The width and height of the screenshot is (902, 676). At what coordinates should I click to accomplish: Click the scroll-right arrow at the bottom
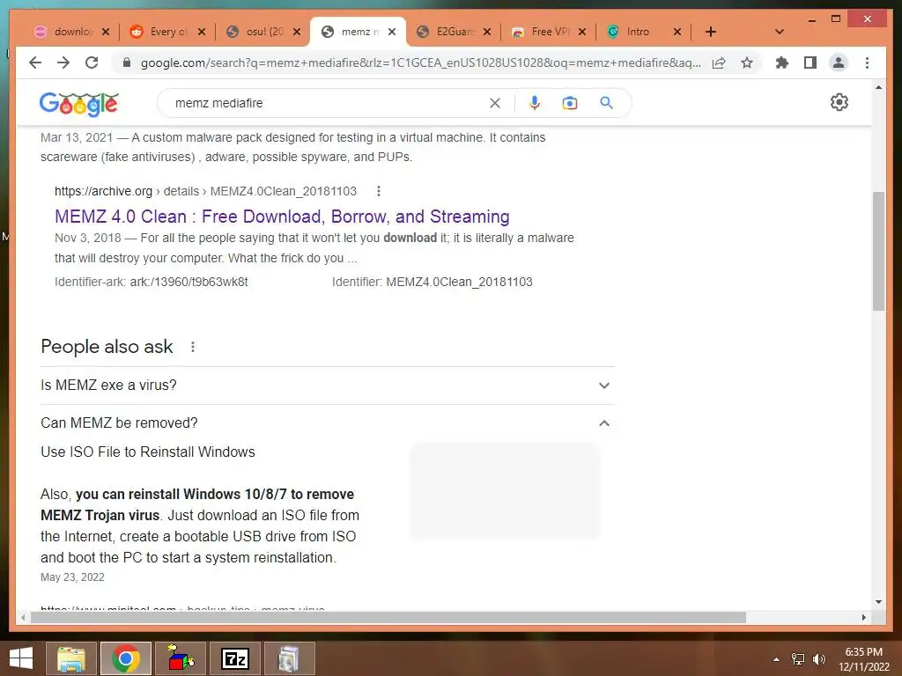point(863,617)
